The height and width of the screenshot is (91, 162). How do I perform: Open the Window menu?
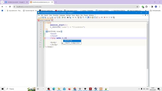(x=91, y=15)
